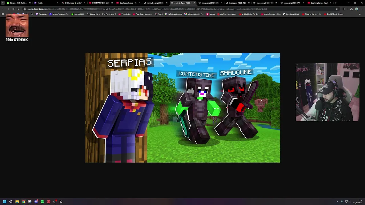Viewport: 365px width, 205px height.
Task: Click the address bar URL
Action: point(147,9)
